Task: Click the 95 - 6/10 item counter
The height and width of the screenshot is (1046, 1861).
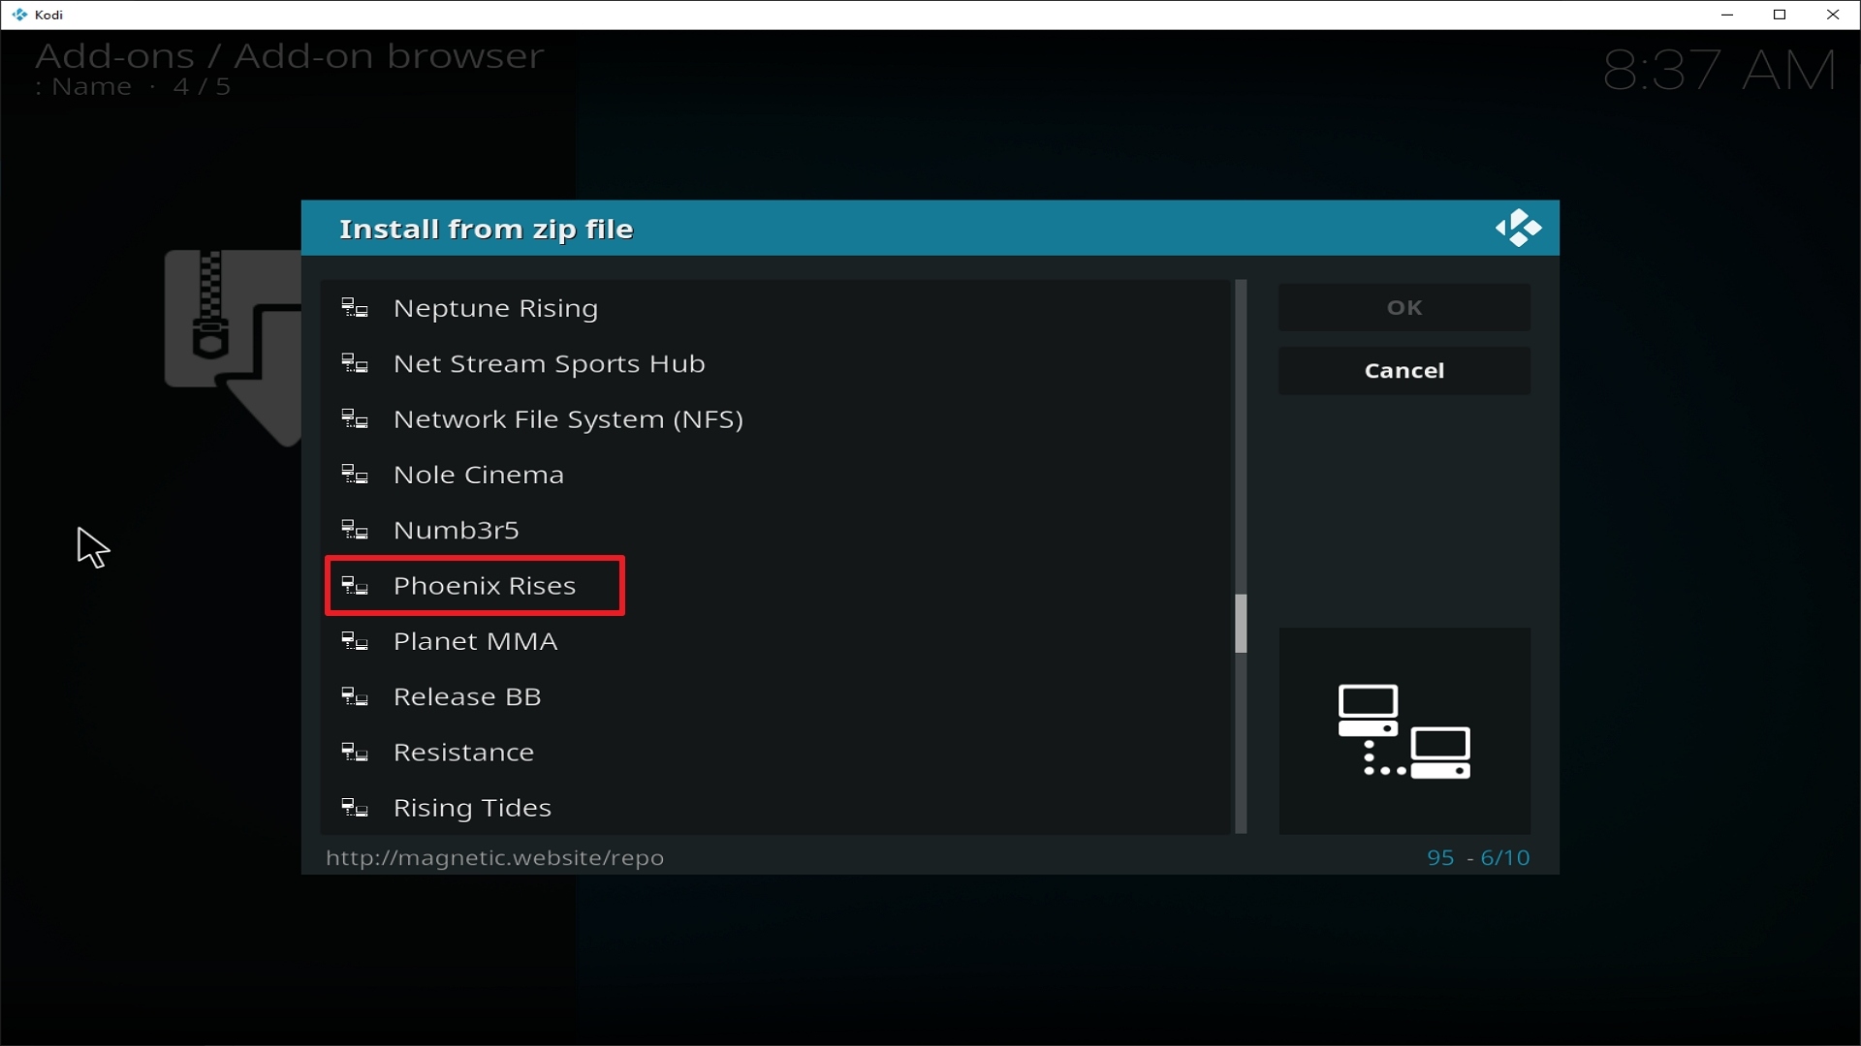Action: point(1478,858)
